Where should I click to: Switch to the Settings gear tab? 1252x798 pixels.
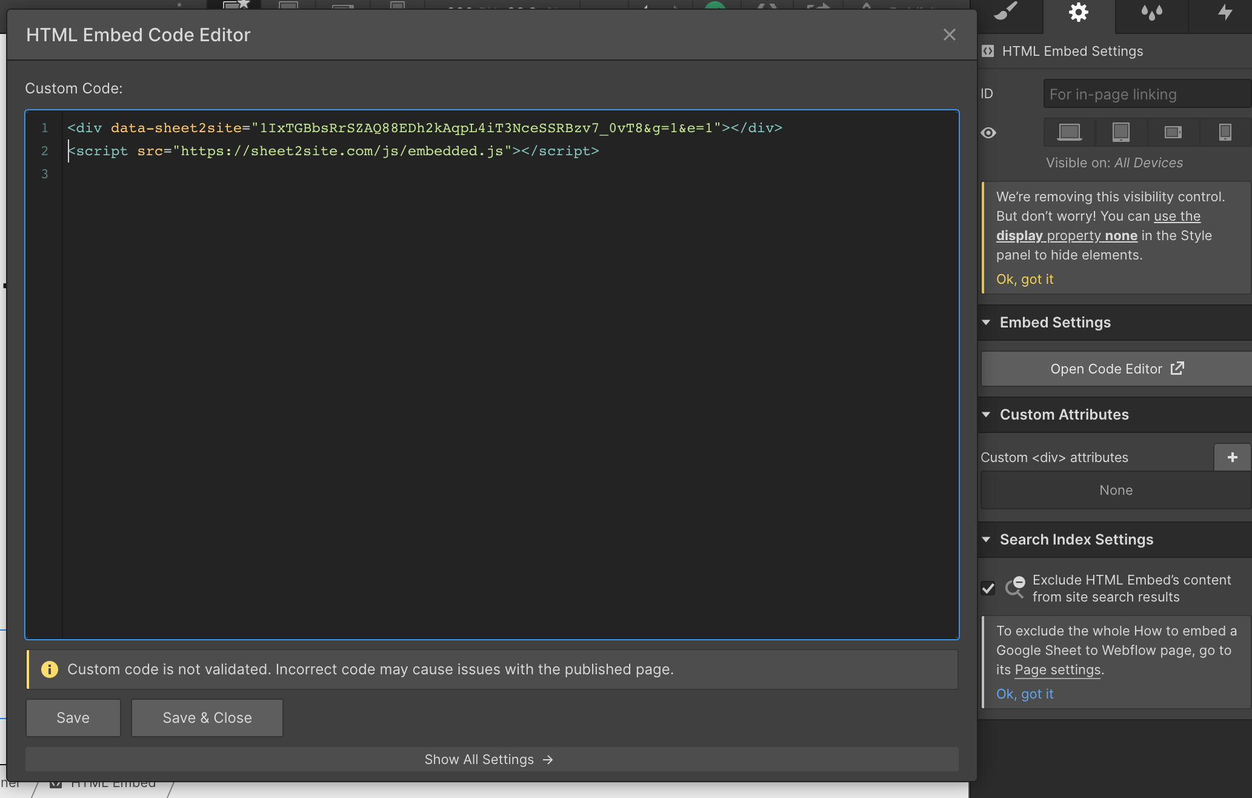1079,13
